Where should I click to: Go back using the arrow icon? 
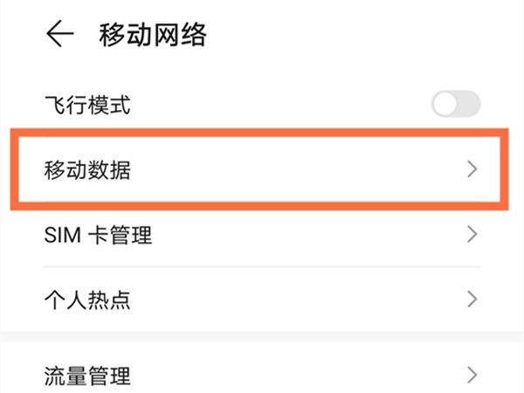click(59, 33)
